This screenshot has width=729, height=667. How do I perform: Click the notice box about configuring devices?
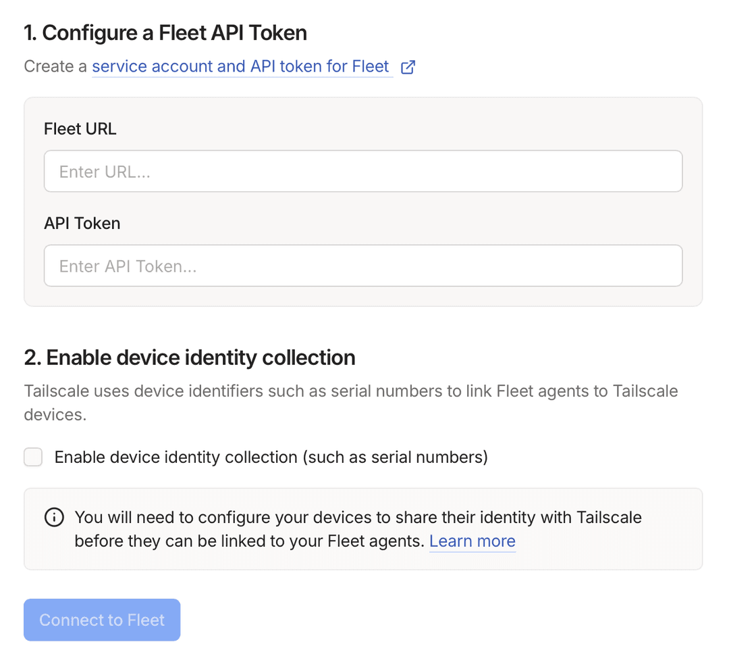(x=363, y=528)
